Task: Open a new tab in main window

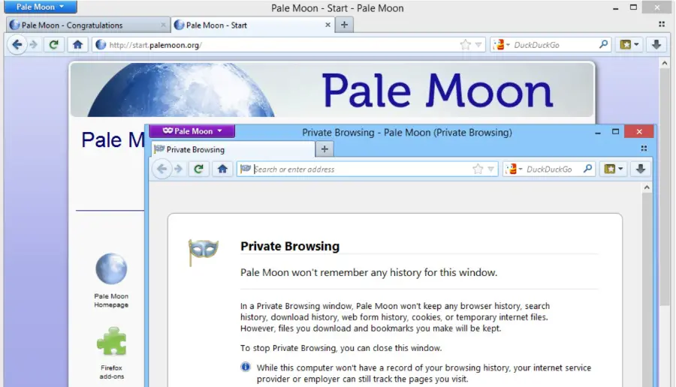Action: 344,25
